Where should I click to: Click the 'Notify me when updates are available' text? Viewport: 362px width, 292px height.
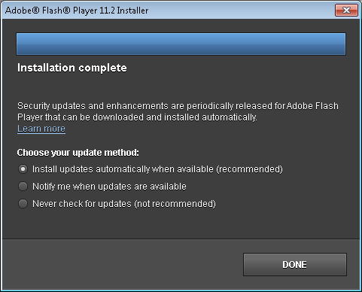coord(109,187)
